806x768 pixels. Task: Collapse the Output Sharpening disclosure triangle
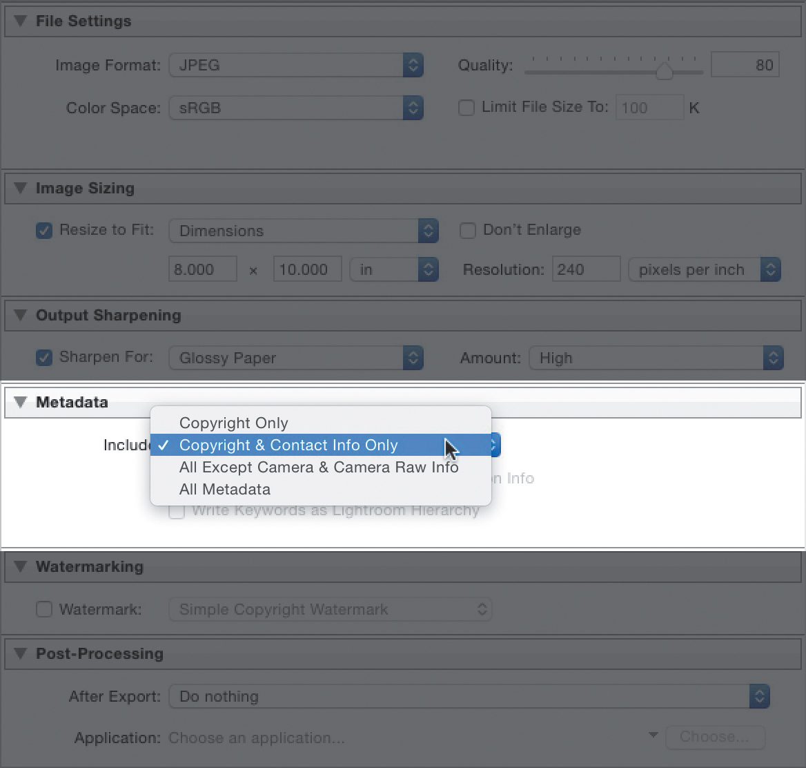tap(20, 316)
